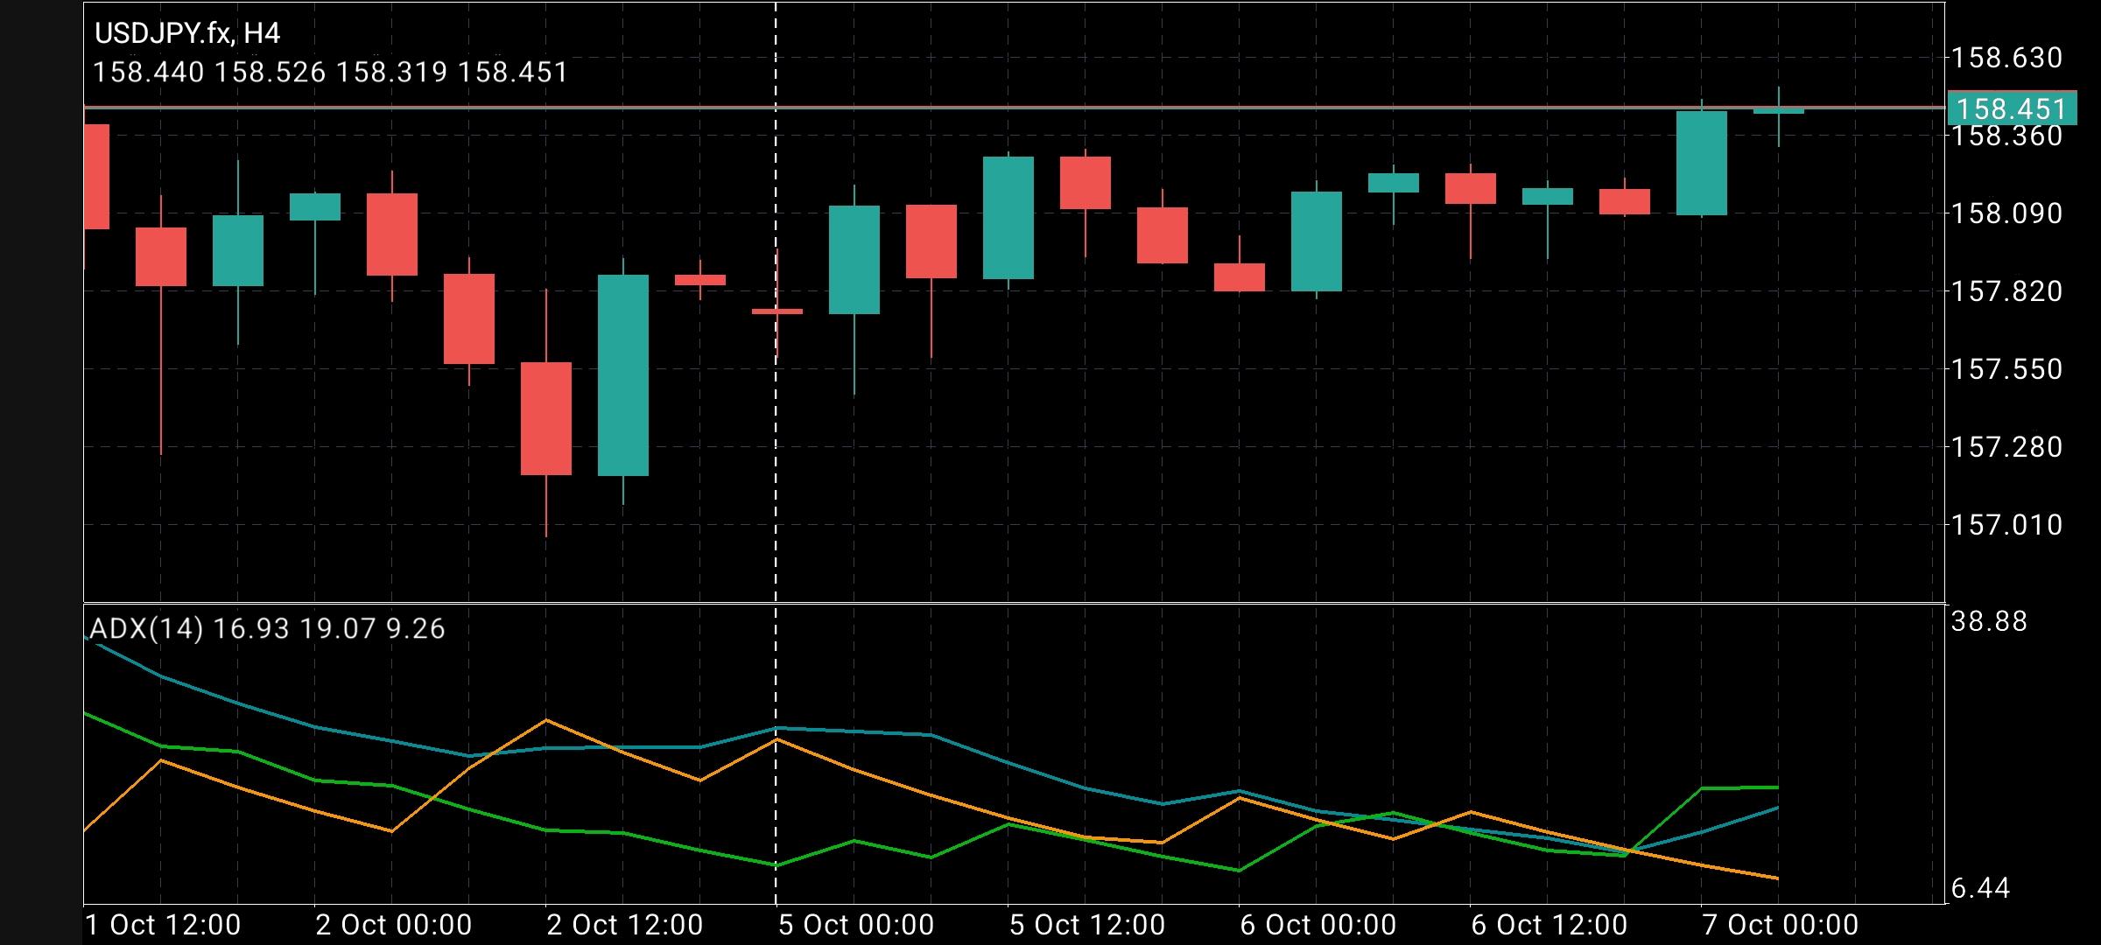Viewport: 2101px width, 945px height.
Task: Select the 157.280 price axis label
Action: (x=2006, y=447)
